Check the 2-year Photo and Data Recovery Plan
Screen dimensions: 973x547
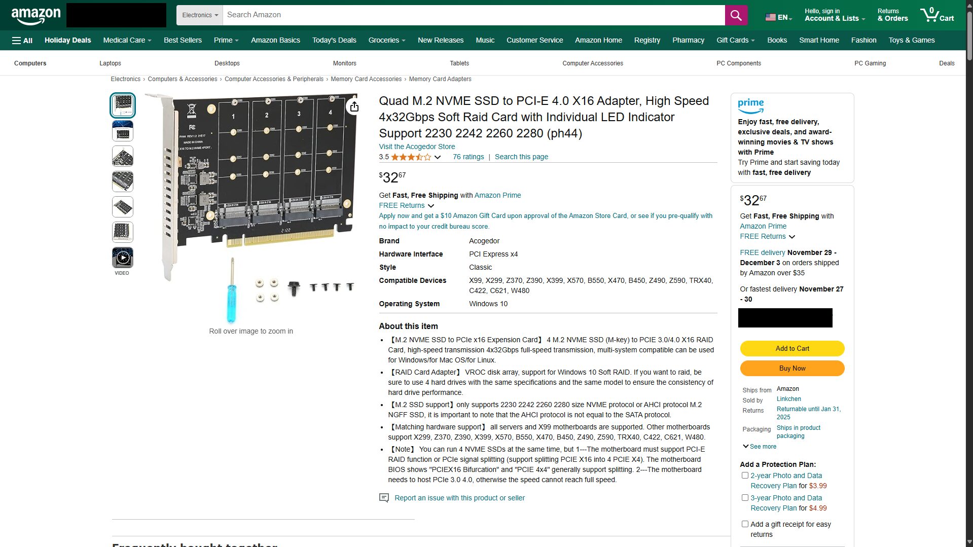745,476
